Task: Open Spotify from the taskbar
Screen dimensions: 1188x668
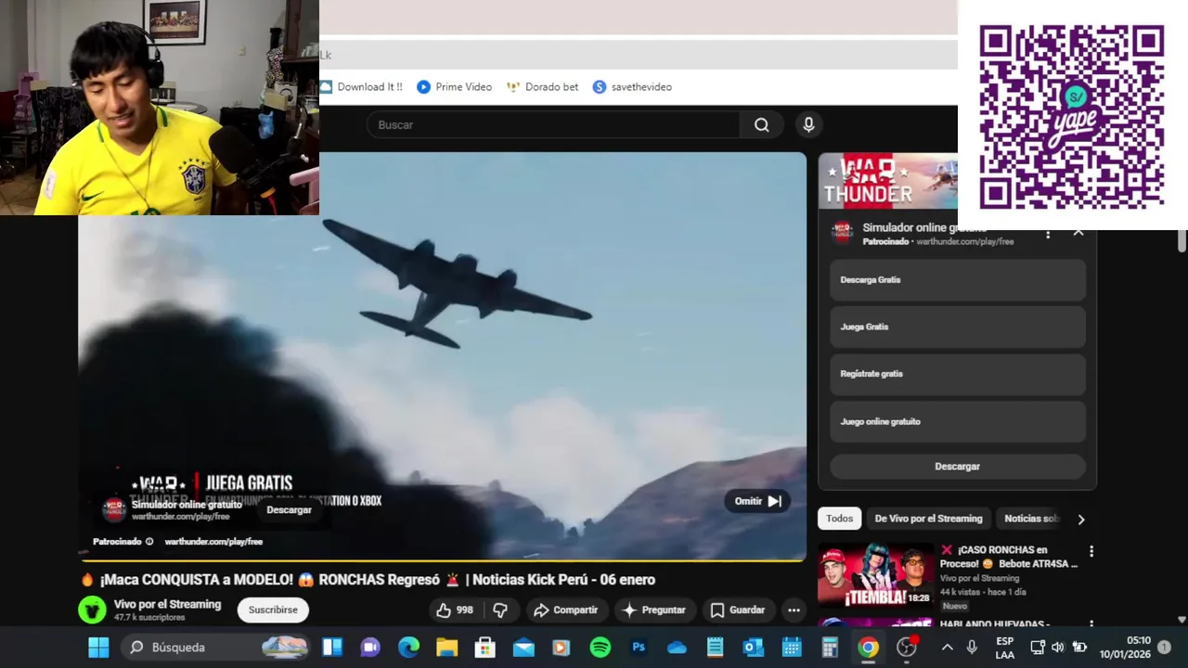Action: coord(600,647)
